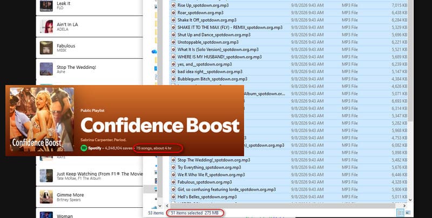
Task: Click the 7,015 KB size cell
Action: (x=400, y=5)
